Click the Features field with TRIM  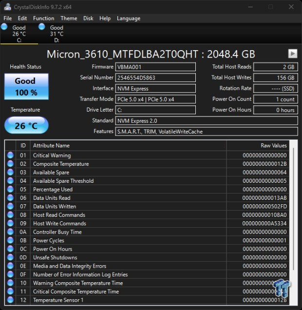point(207,132)
